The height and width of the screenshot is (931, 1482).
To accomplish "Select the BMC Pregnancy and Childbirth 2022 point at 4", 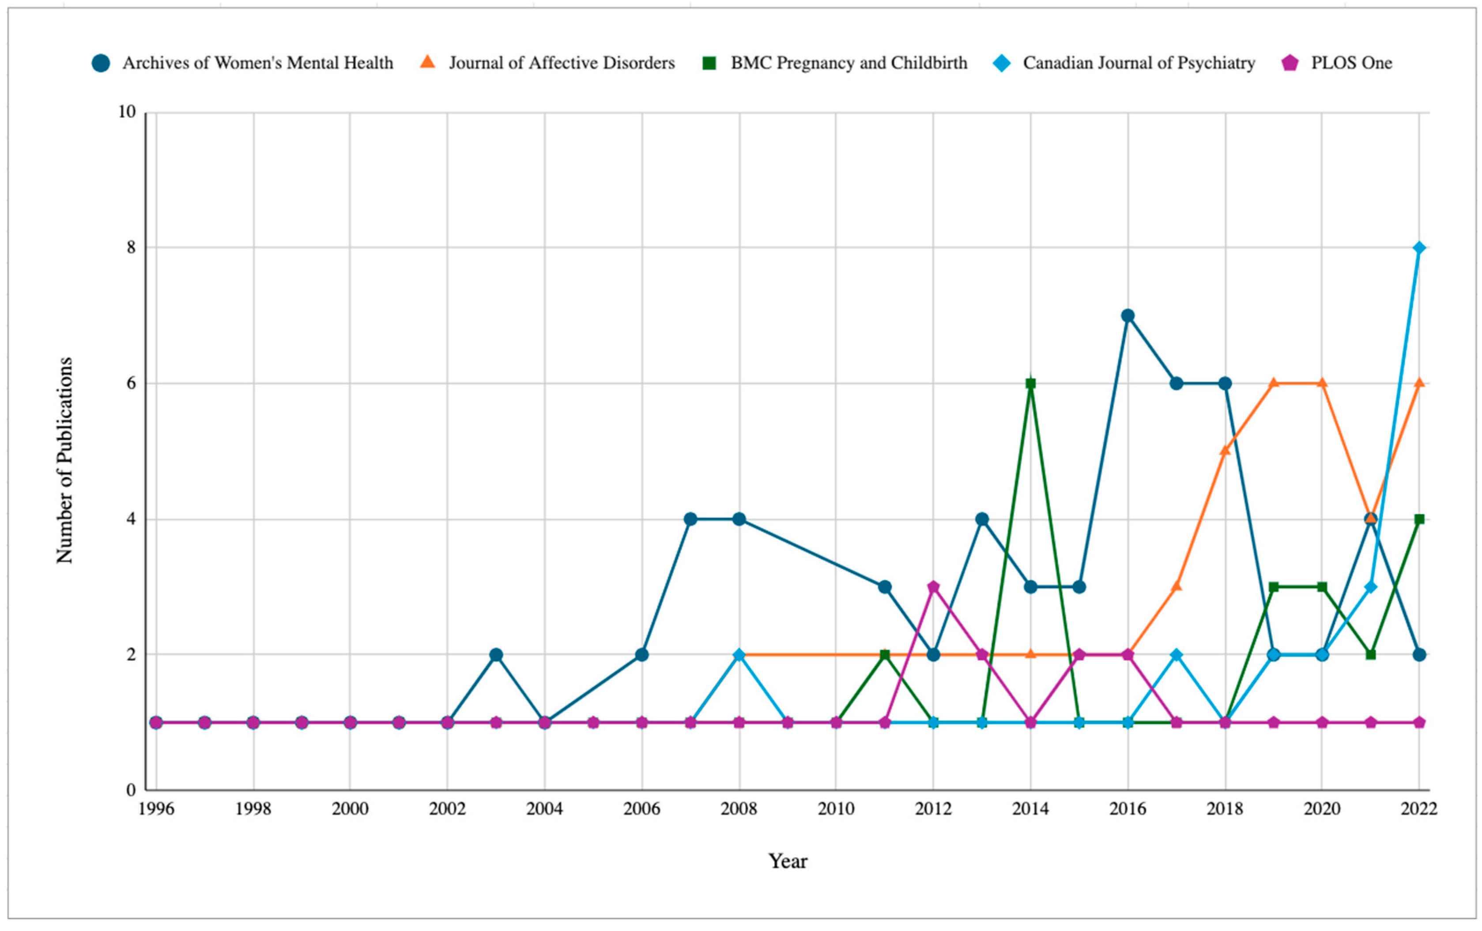I will tap(1419, 519).
